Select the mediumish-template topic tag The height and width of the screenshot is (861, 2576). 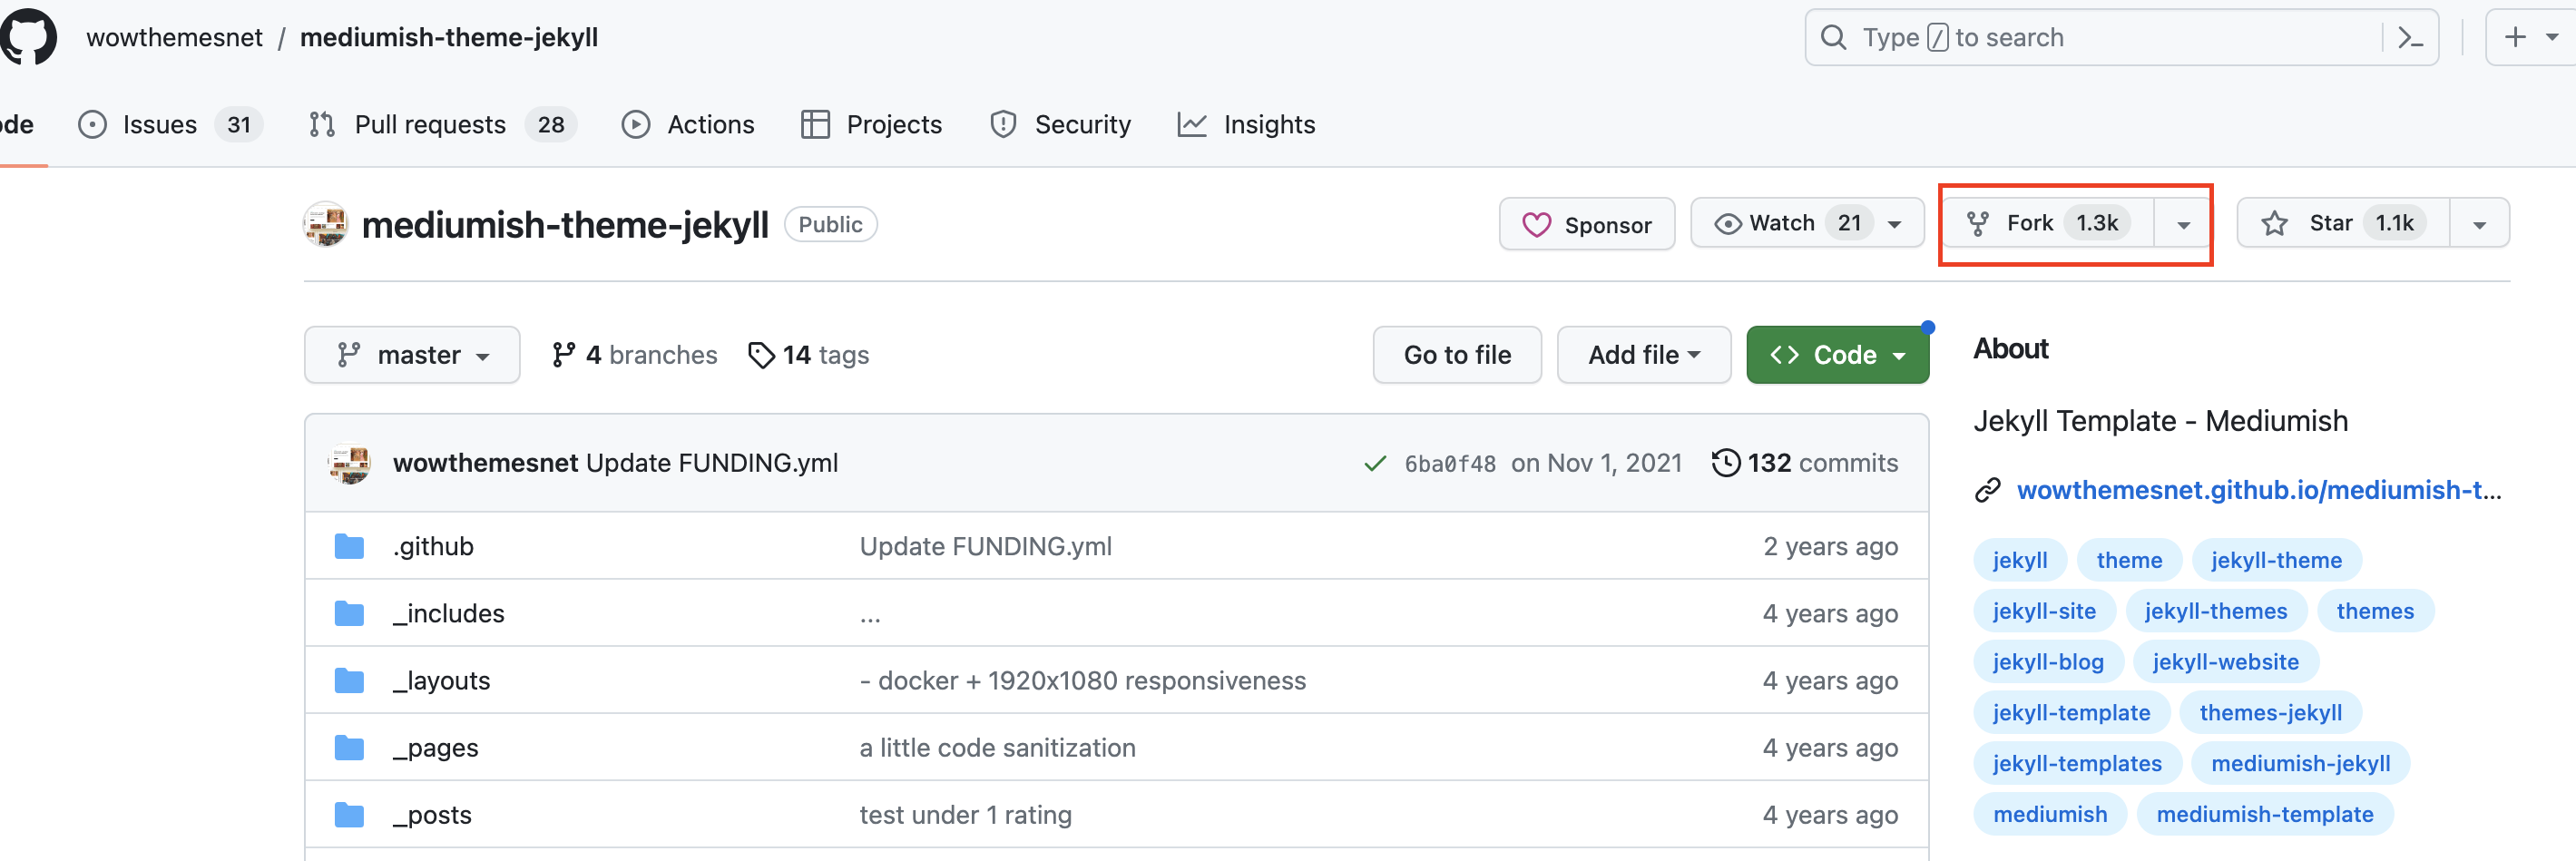(2264, 815)
